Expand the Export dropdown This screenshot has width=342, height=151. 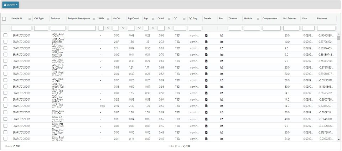[x=10, y=5]
